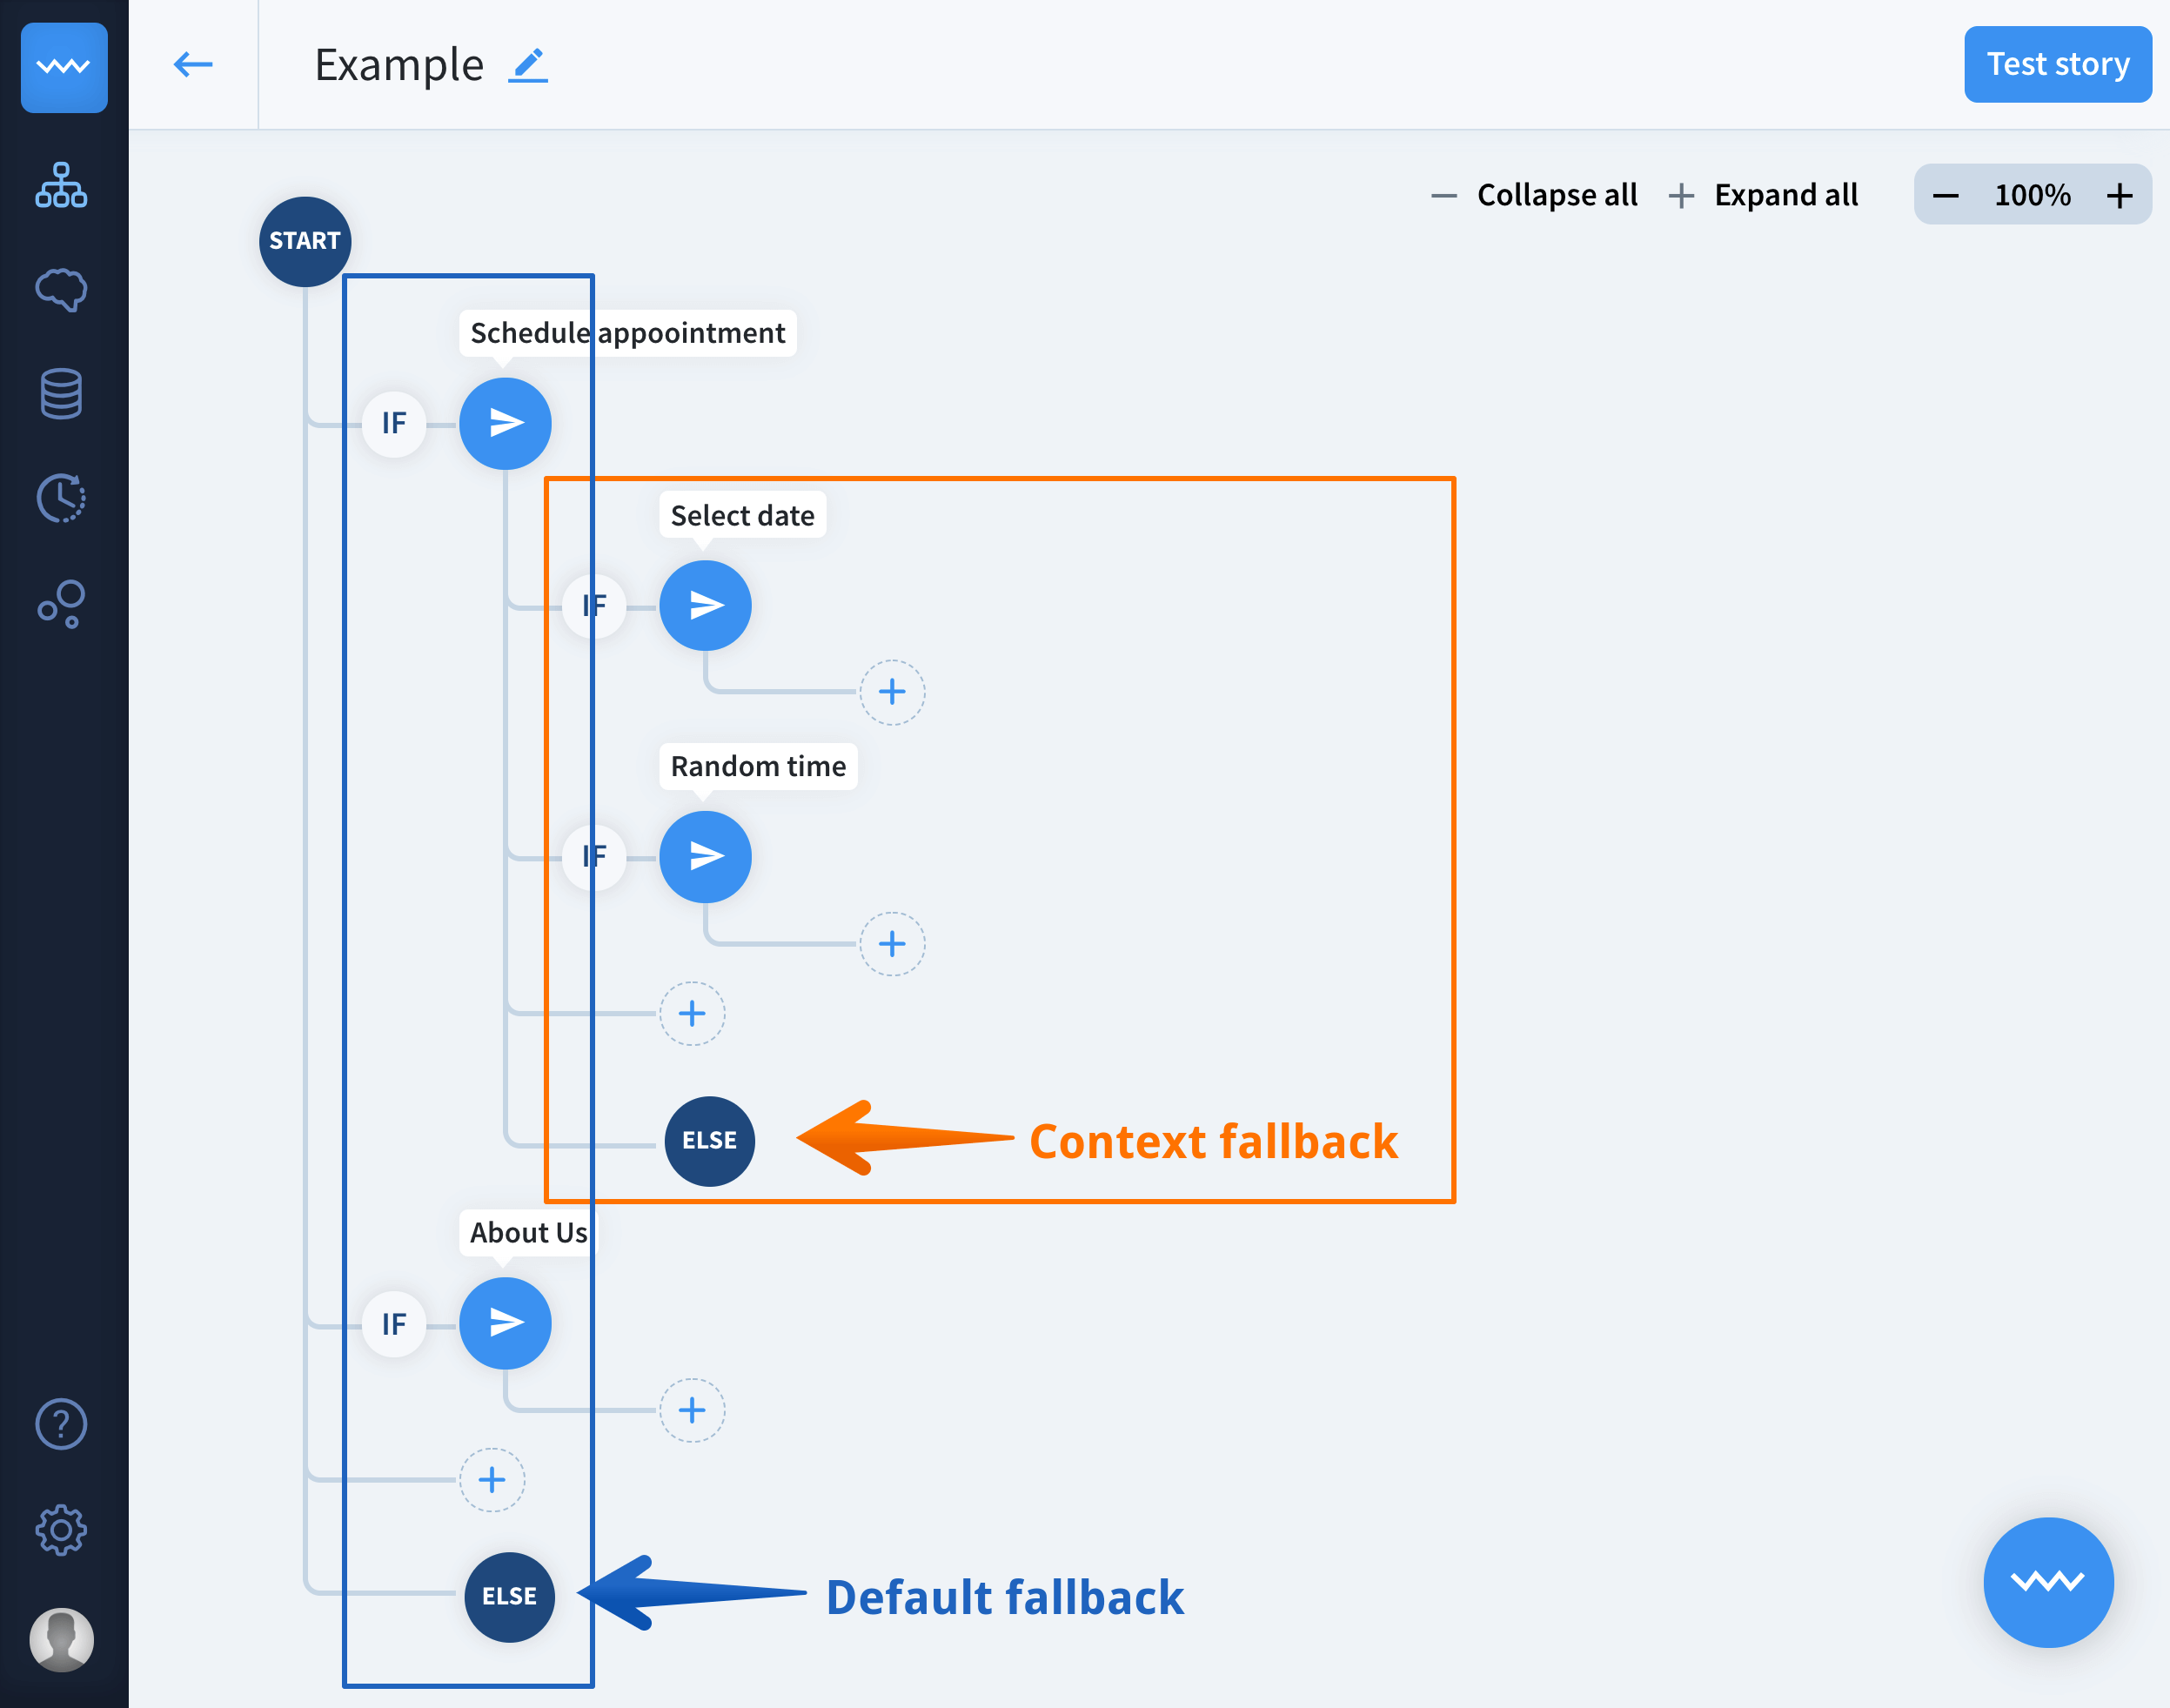This screenshot has height=1708, width=2170.
Task: Click the Test story button
Action: [2057, 65]
